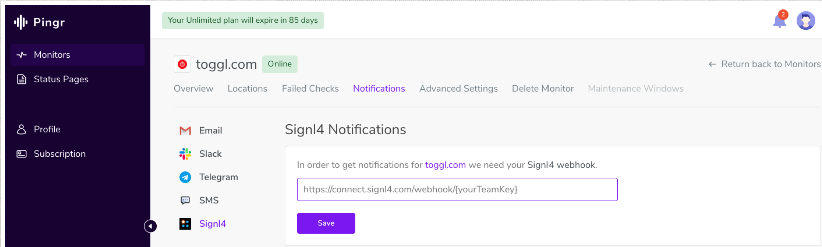Open the Advanced Settings tab
Viewport: 822px width, 247px height.
click(458, 89)
